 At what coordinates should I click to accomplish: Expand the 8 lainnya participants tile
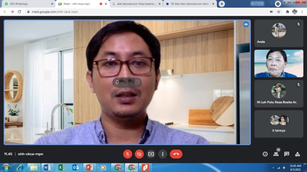pyautogui.click(x=279, y=124)
